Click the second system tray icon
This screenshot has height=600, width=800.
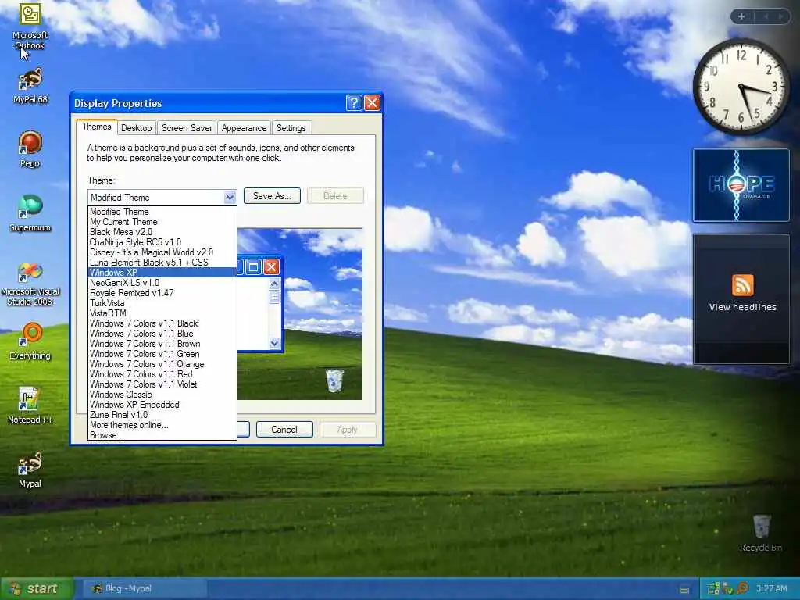pos(728,589)
